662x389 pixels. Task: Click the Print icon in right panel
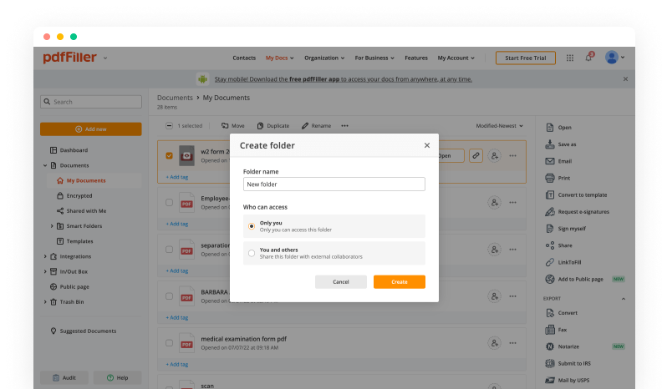[x=549, y=178]
